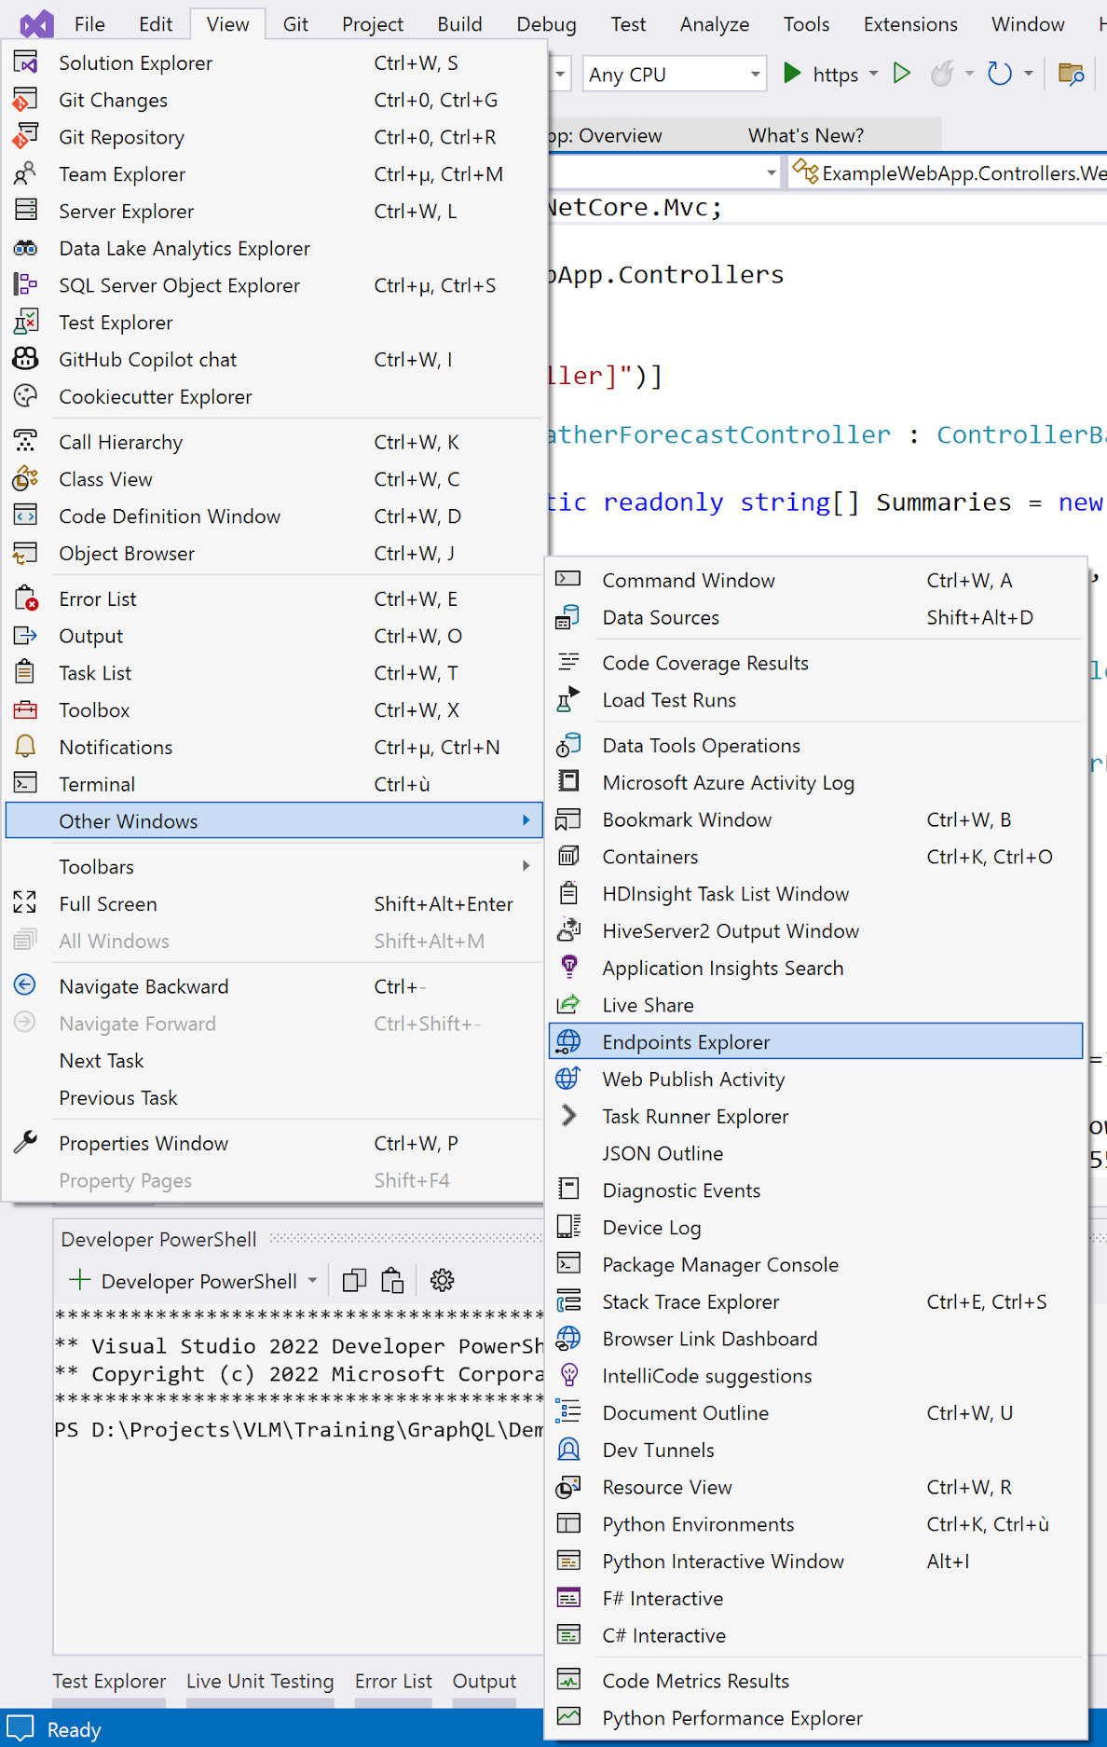Open the View menu in menu bar

point(227,24)
